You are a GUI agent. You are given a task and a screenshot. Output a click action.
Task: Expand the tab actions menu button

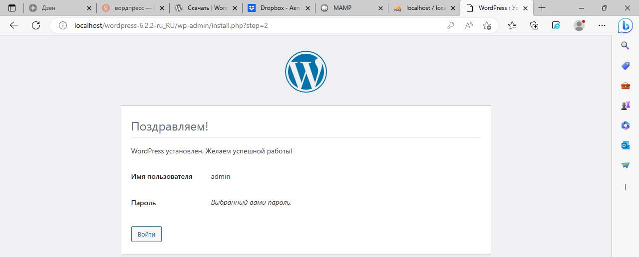(12, 8)
